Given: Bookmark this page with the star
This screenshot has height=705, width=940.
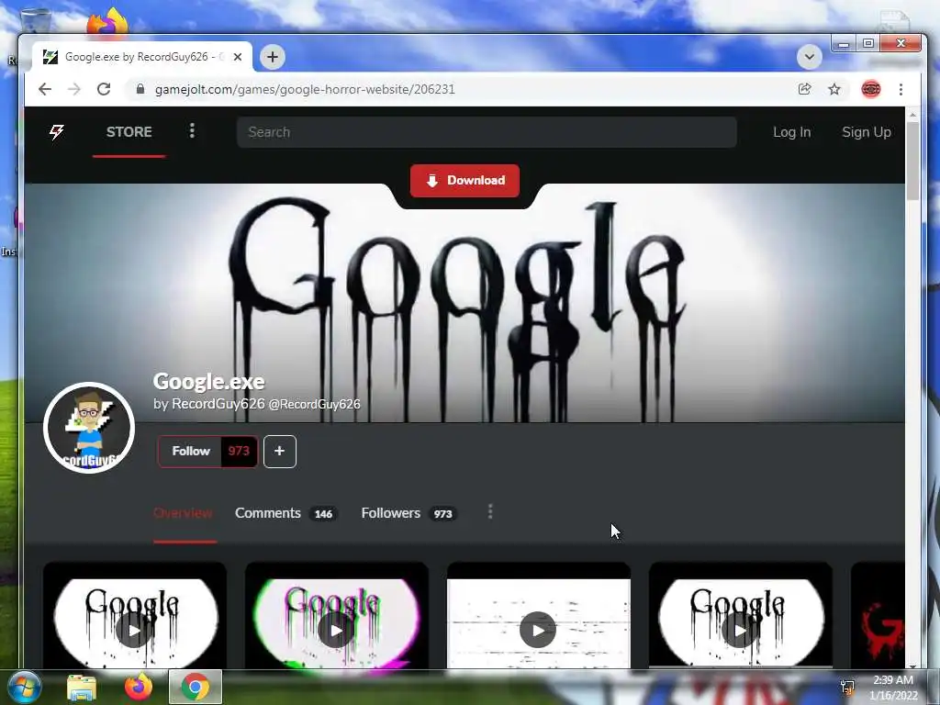Looking at the screenshot, I should pos(834,89).
